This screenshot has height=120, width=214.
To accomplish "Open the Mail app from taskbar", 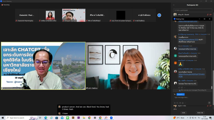I will point(62,118).
